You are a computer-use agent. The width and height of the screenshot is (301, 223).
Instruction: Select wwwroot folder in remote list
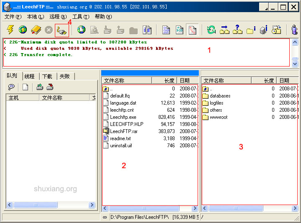pos(219,117)
